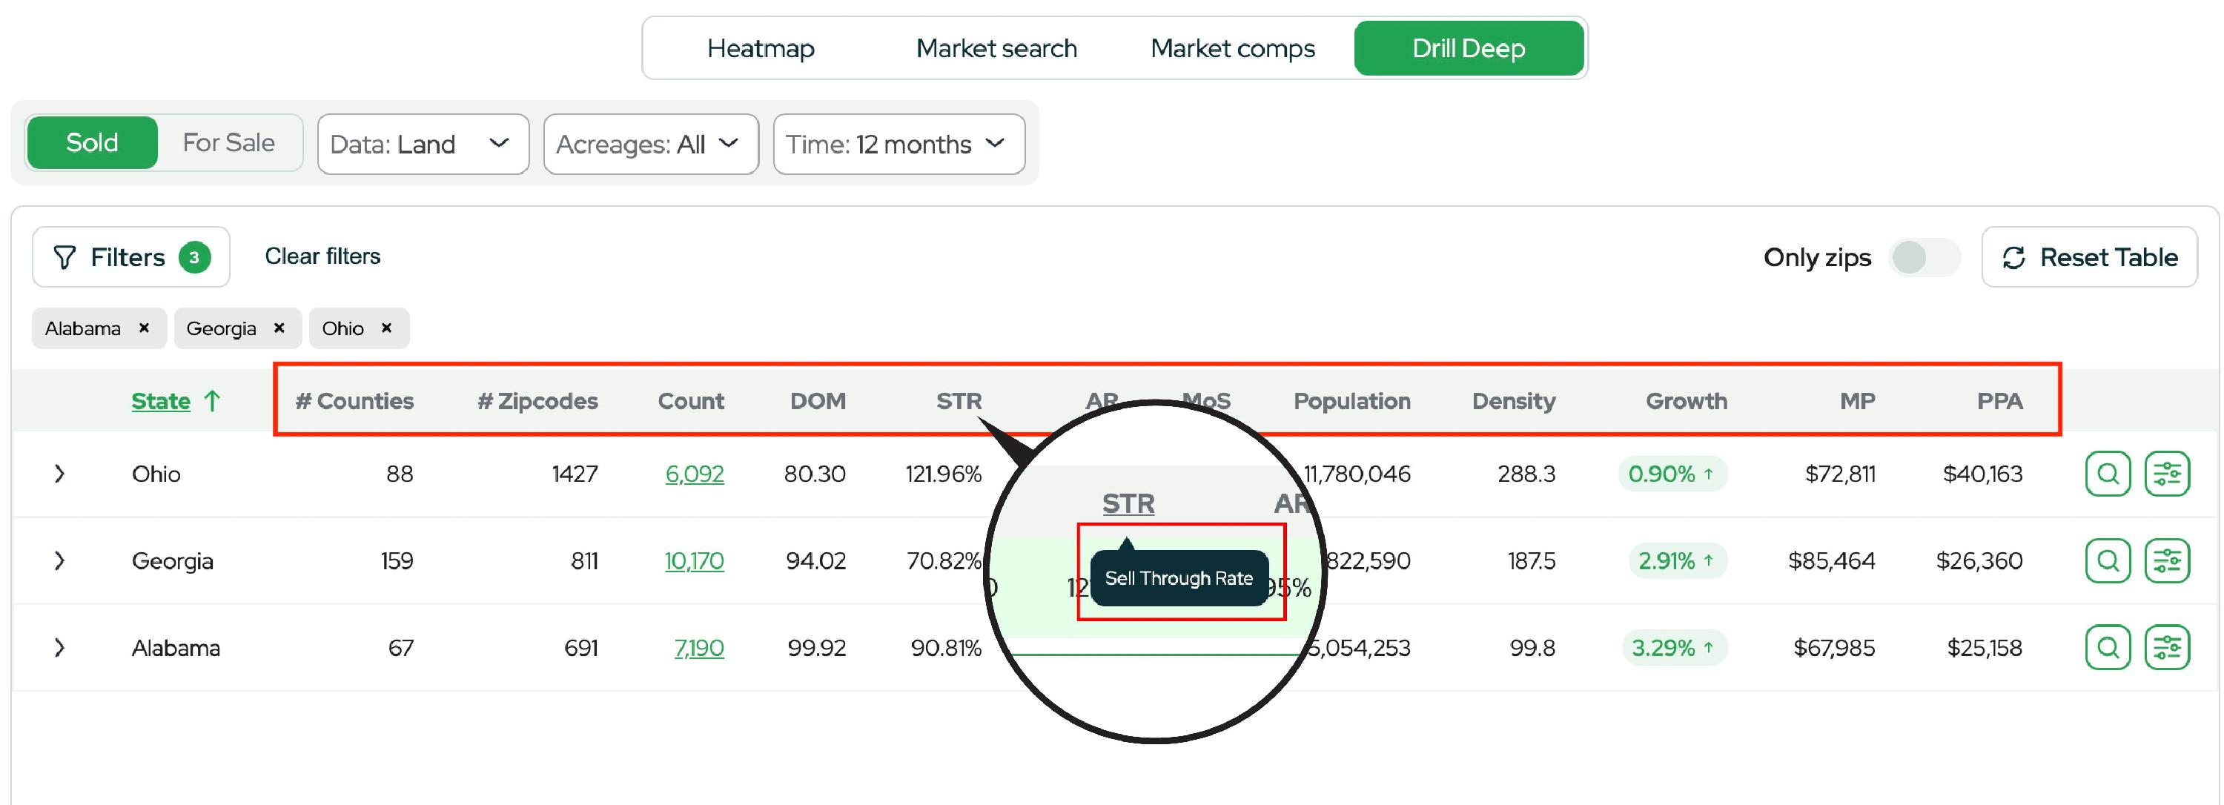Switch to the Heatmap tab

click(760, 48)
